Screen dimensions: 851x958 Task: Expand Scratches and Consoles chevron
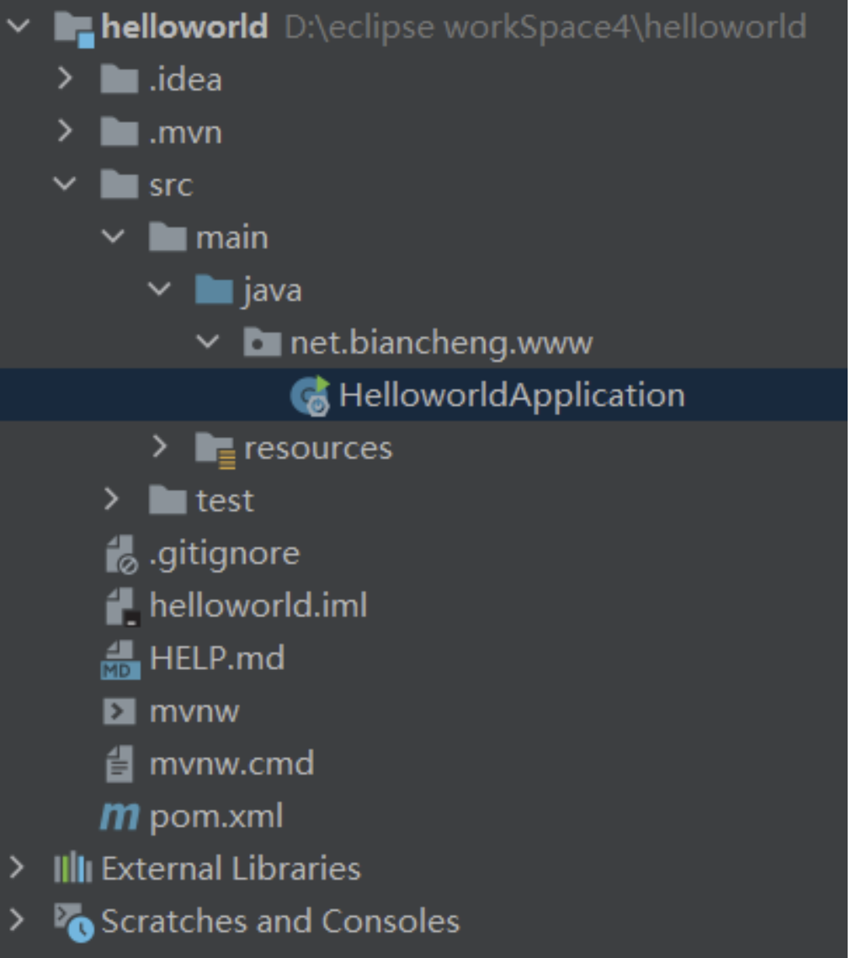(17, 919)
